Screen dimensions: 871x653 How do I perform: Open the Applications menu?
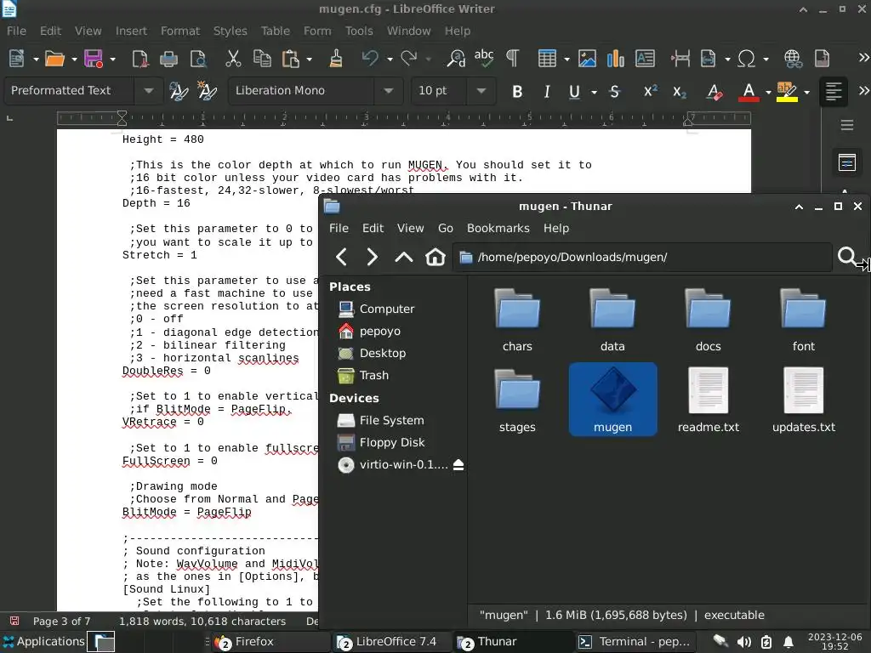coord(44,642)
